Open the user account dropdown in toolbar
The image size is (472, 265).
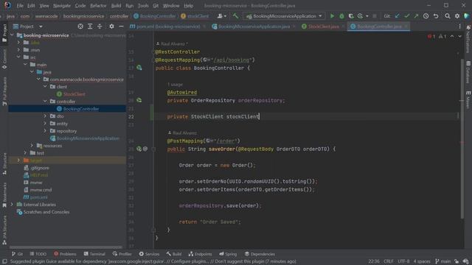pos(222,16)
